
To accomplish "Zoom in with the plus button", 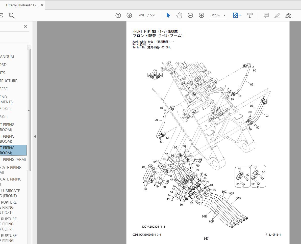I will [201, 15].
